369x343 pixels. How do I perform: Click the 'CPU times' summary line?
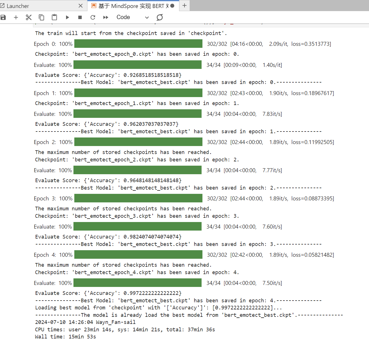pyautogui.click(x=125, y=330)
